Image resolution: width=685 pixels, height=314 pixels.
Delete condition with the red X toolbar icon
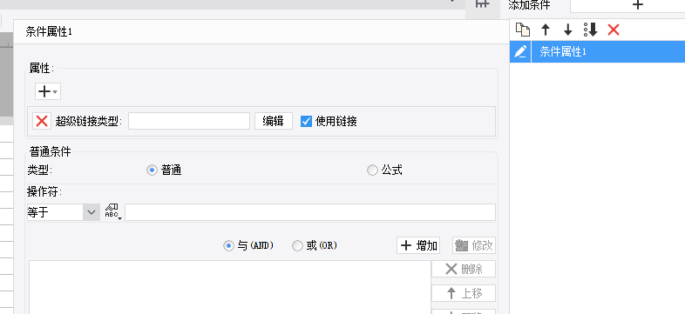point(614,30)
